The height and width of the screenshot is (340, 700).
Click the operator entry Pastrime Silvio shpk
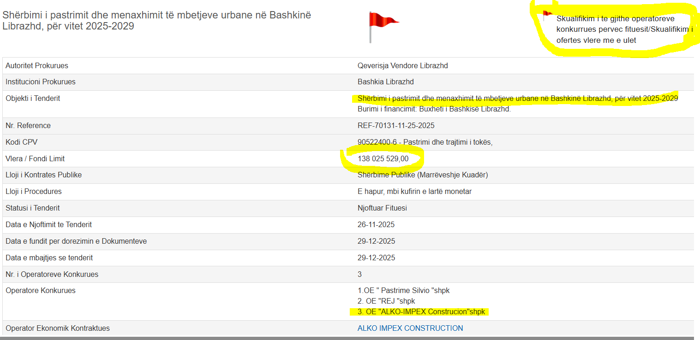point(403,291)
